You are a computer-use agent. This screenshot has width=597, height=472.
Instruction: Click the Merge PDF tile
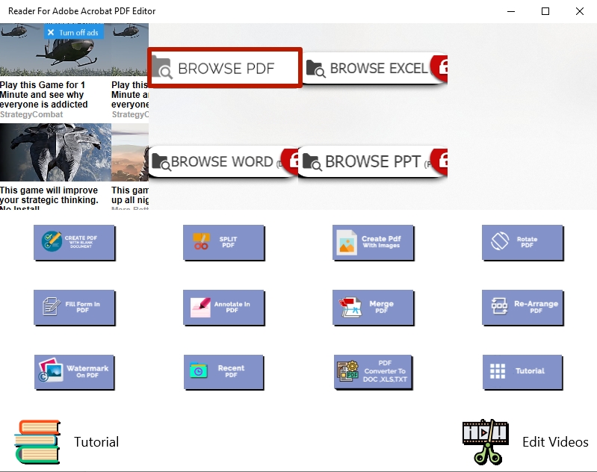[373, 307]
